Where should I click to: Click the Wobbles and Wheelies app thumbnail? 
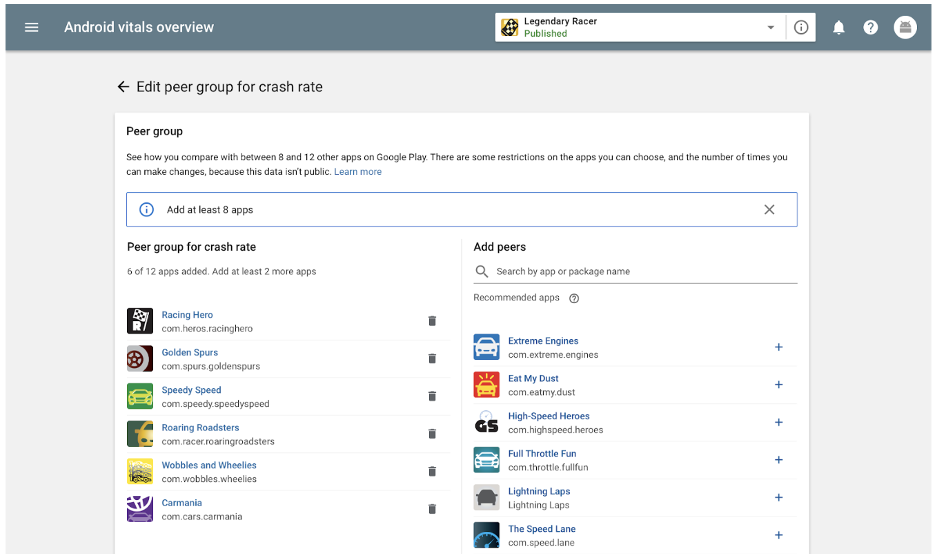140,472
